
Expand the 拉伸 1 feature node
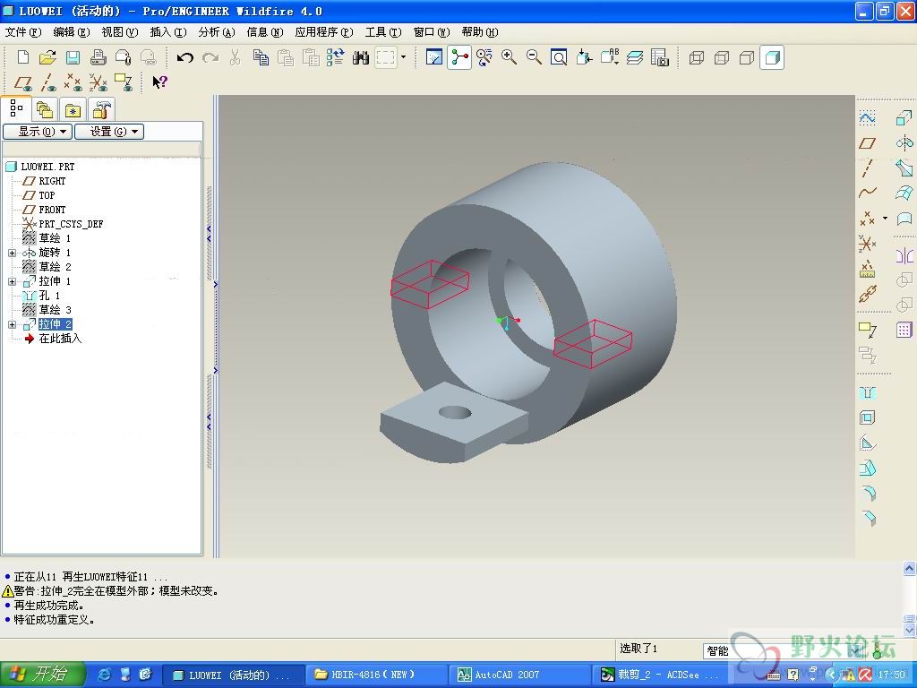[12, 282]
